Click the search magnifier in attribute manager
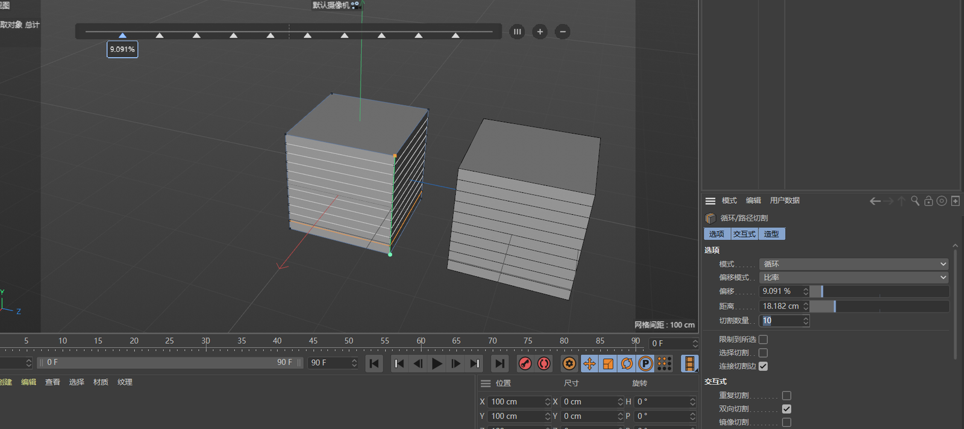The width and height of the screenshot is (964, 429). click(915, 201)
